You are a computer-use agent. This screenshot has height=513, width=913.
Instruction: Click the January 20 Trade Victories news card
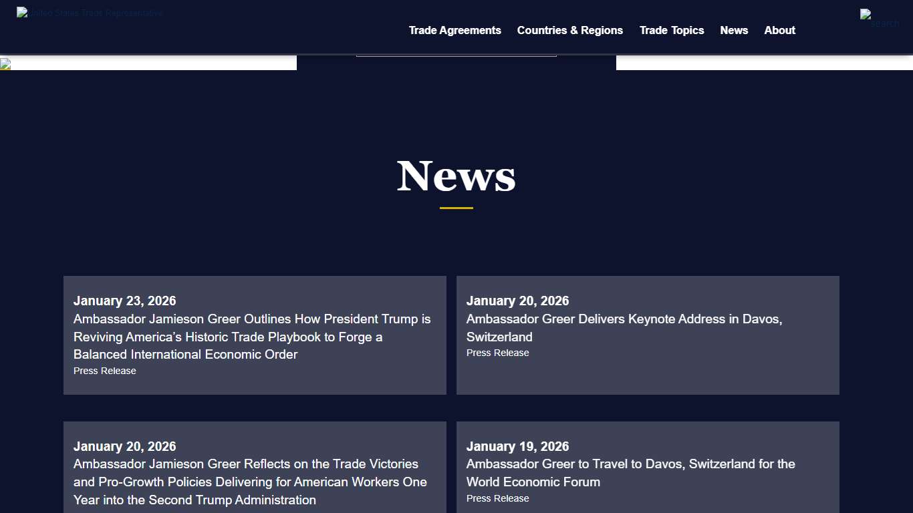255,468
